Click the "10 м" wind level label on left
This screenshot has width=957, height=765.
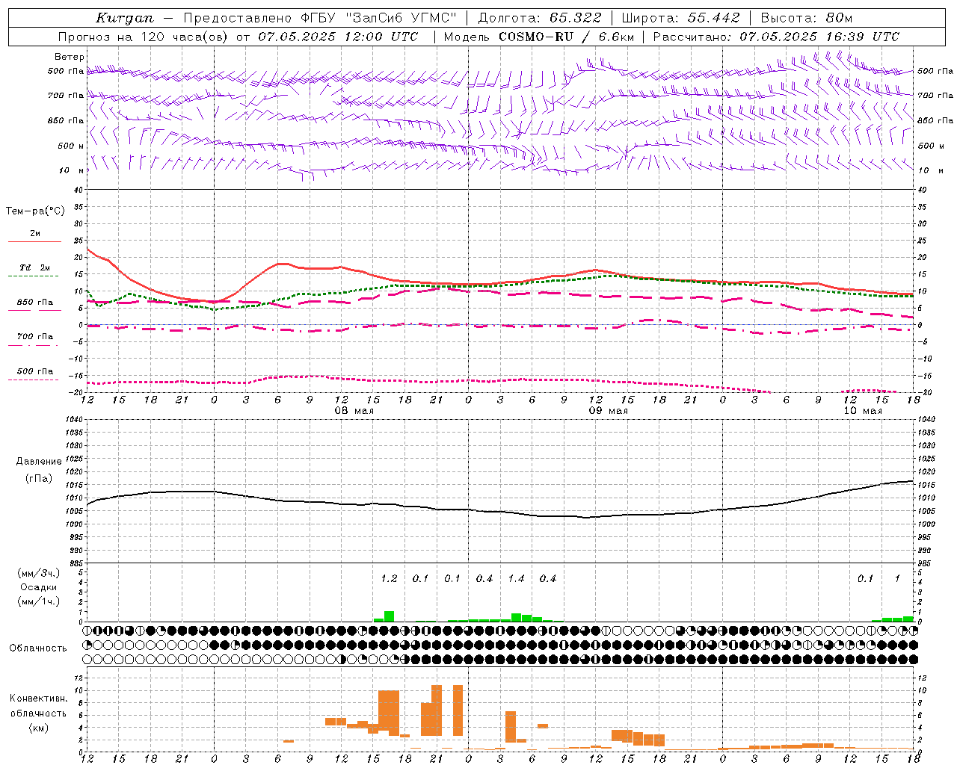click(72, 170)
